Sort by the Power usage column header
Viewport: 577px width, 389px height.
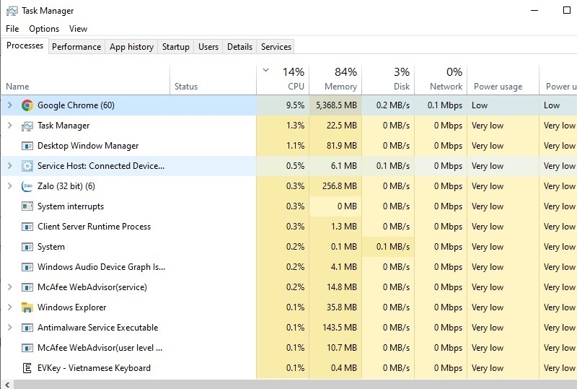coord(503,79)
